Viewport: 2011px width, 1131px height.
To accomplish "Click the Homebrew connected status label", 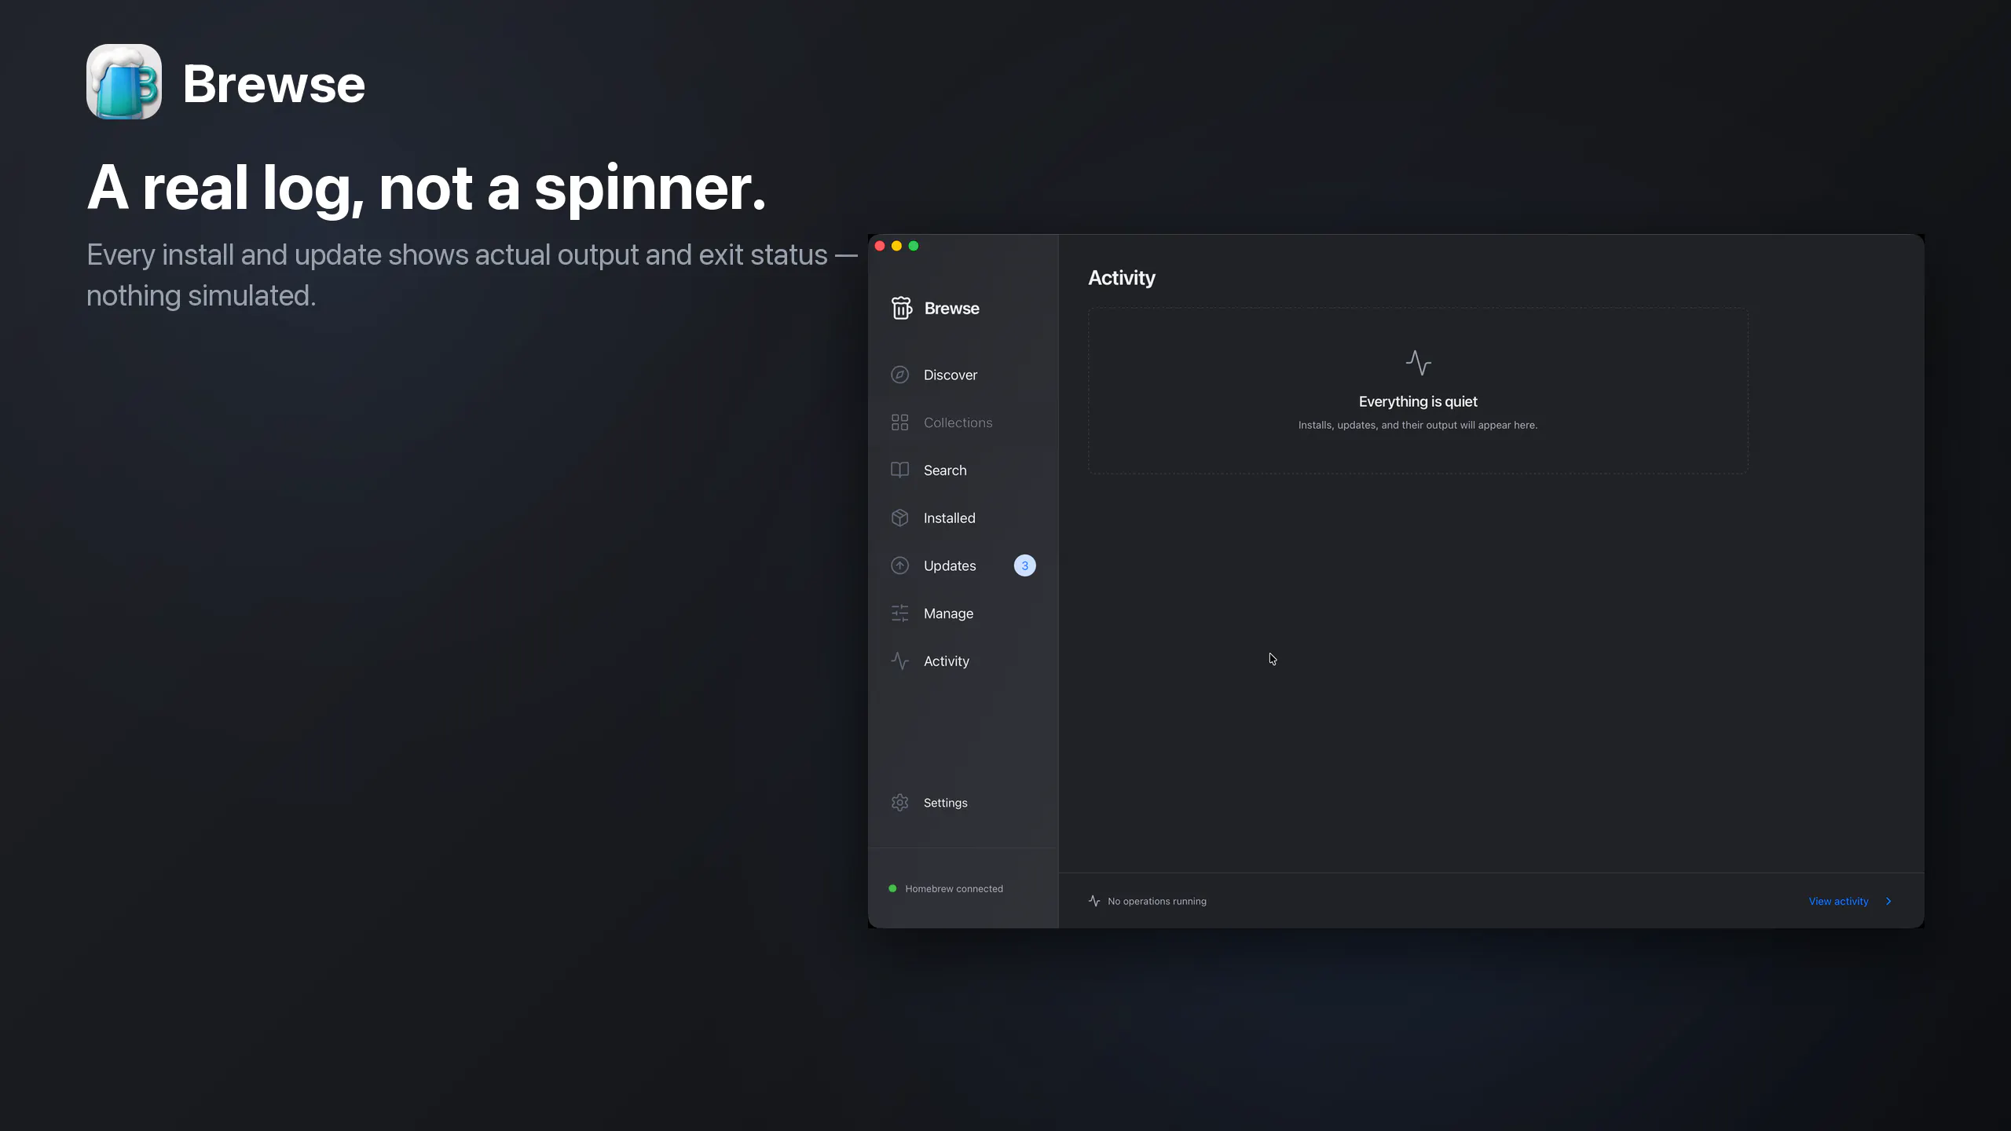I will (954, 888).
